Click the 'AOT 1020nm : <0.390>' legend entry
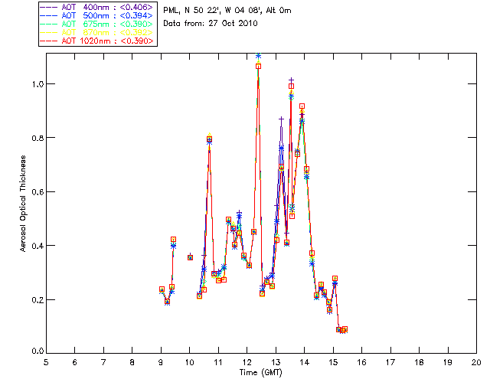Image resolution: width=490 pixels, height=392 pixels. pyautogui.click(x=97, y=41)
